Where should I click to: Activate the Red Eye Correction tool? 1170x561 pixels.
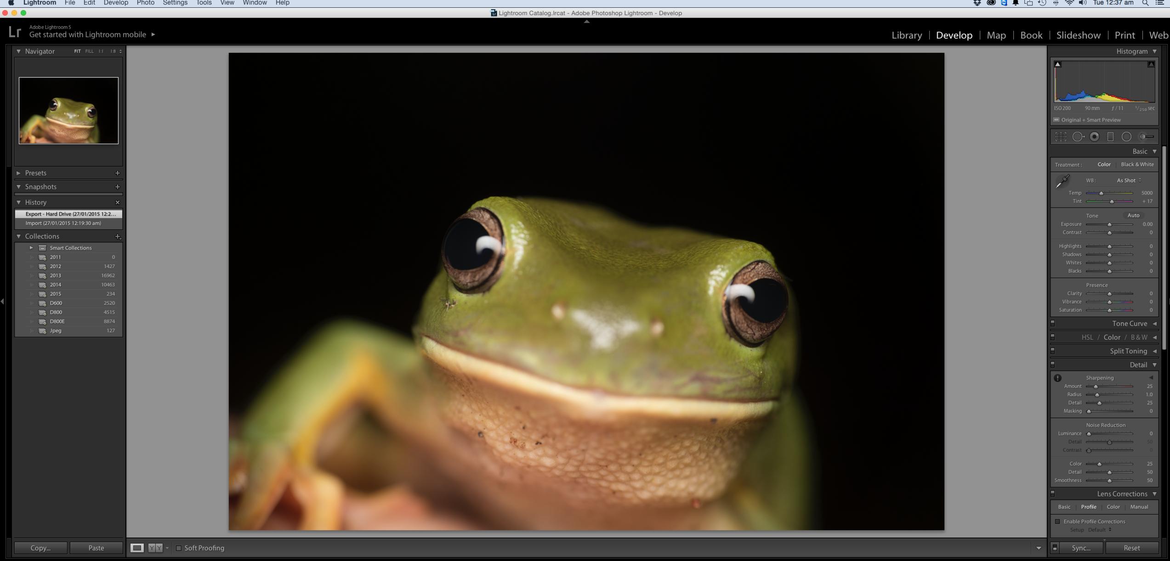(1094, 137)
